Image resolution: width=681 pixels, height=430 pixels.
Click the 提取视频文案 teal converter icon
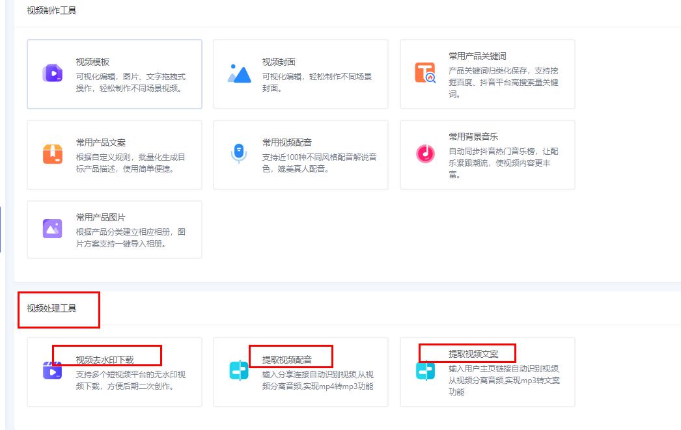tap(425, 372)
